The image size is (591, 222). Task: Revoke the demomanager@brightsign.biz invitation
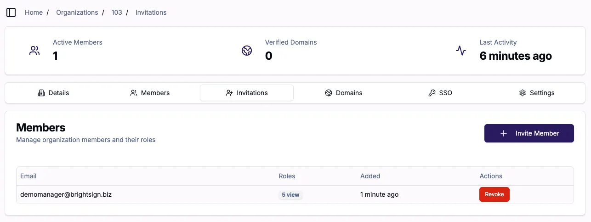(x=494, y=194)
